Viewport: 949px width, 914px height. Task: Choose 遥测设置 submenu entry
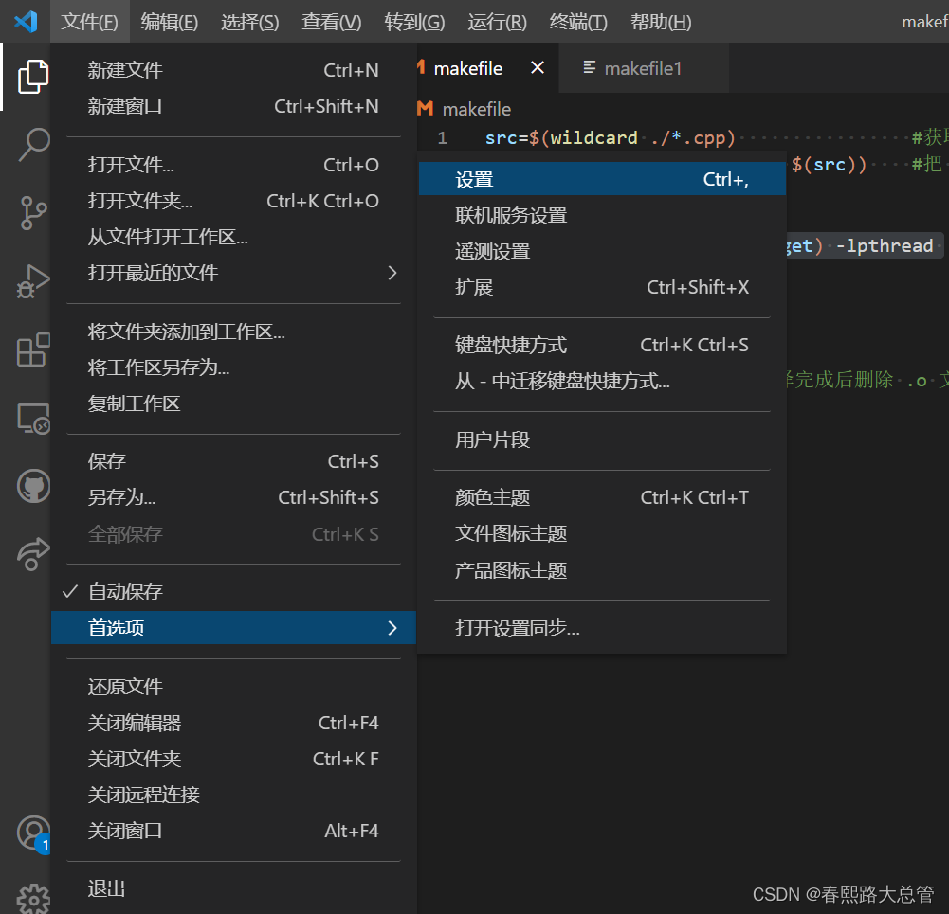click(602, 252)
